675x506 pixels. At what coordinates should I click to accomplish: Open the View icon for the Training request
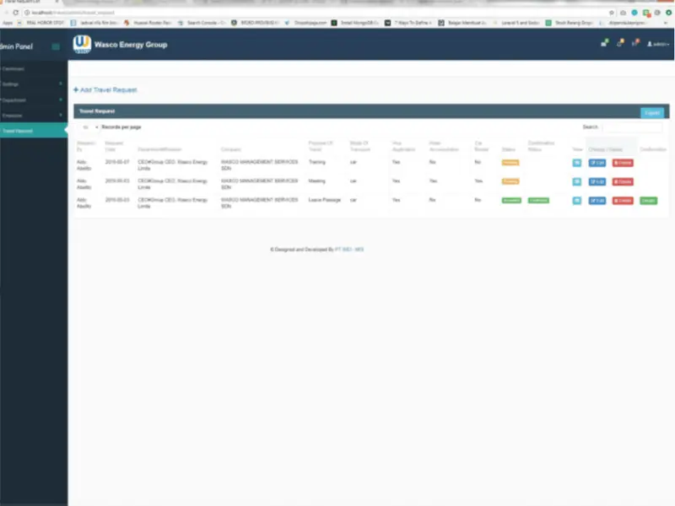coord(579,162)
